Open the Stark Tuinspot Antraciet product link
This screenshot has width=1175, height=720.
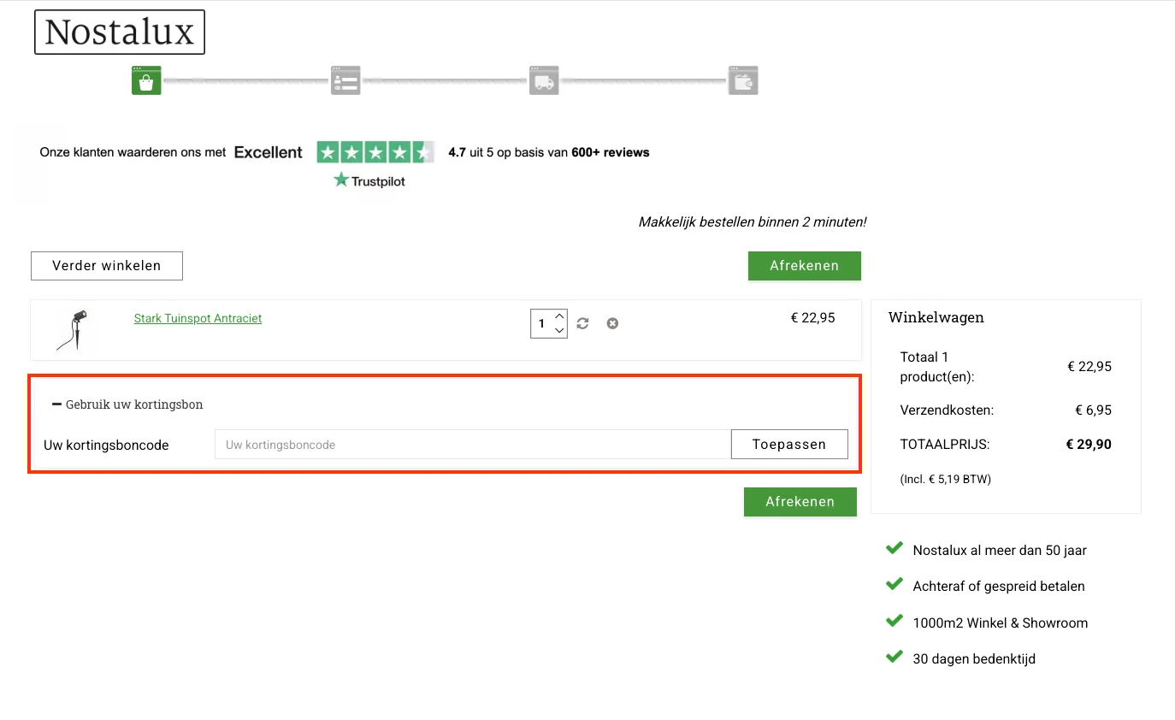(198, 318)
